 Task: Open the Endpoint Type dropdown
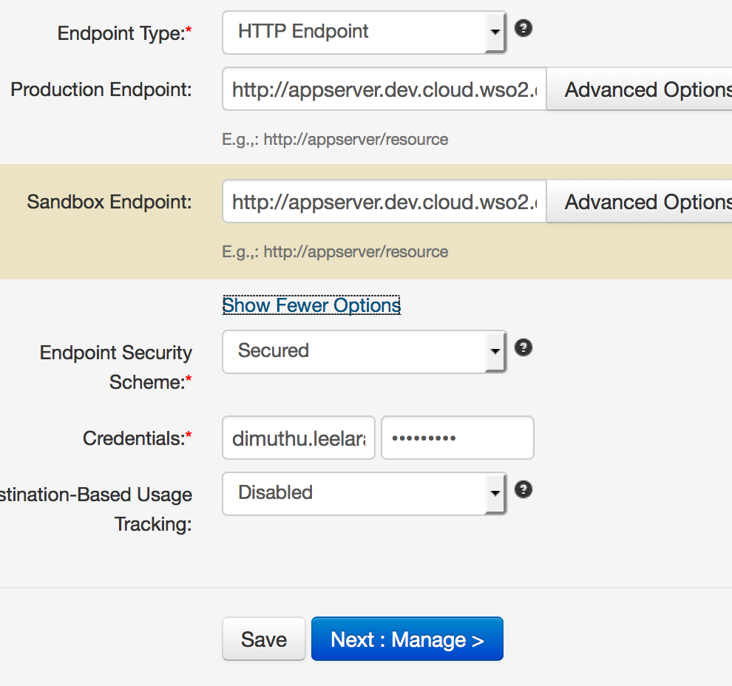point(364,32)
